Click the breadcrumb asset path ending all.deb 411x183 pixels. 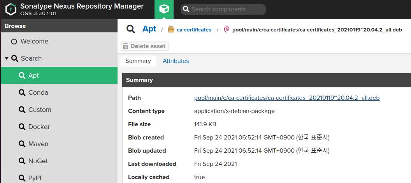click(317, 30)
